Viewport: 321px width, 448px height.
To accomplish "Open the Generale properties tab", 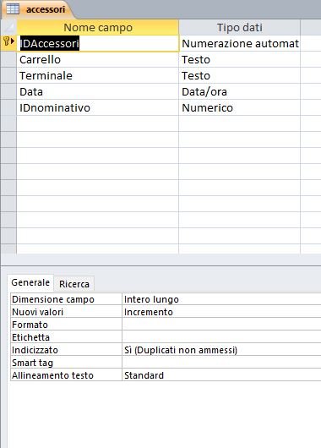I will [x=30, y=282].
